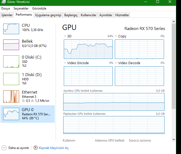The height and width of the screenshot is (154, 181).
Task: Select the Radeon RX 570 Ser... entry
Action: pos(28,114)
